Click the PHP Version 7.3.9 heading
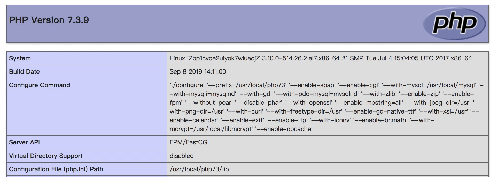This screenshot has width=497, height=177. [x=49, y=20]
